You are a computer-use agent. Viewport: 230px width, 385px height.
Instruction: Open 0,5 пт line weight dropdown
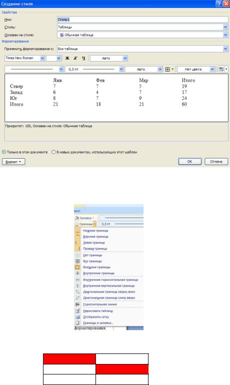point(121,70)
